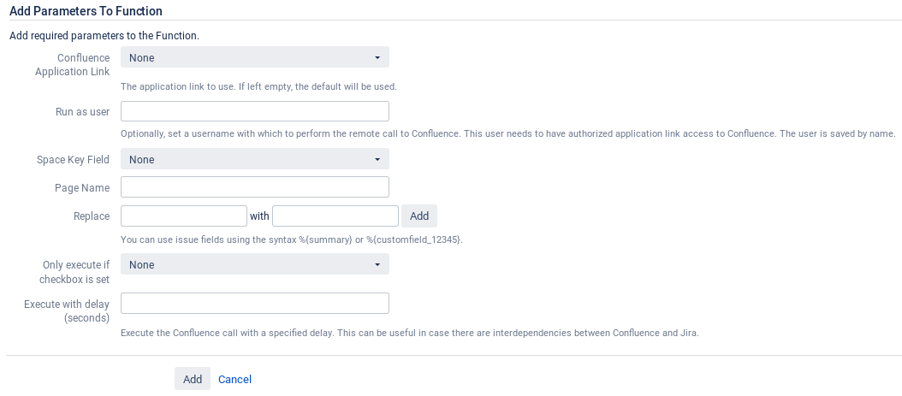Click the Execute with delay (seconds) label

67,311
